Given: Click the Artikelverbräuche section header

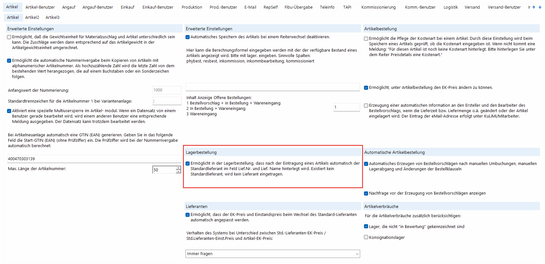Looking at the screenshot, I should tap(451, 206).
